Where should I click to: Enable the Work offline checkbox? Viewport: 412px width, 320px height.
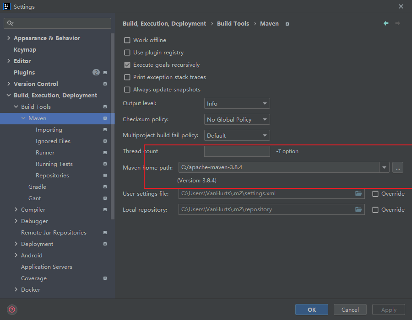127,40
